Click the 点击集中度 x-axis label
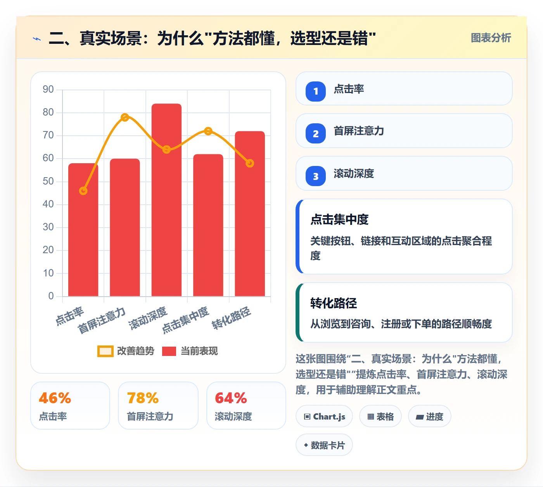 185,320
